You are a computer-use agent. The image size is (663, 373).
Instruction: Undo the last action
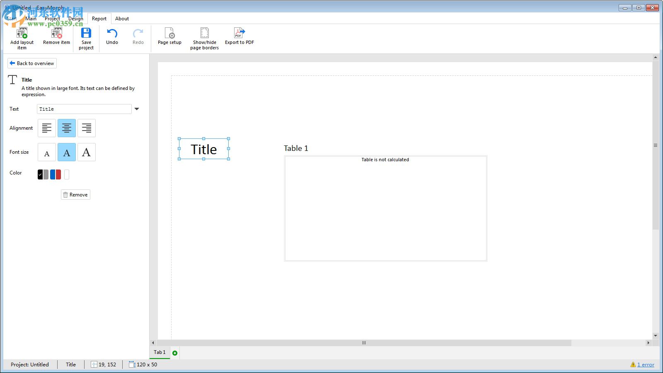pos(112,34)
